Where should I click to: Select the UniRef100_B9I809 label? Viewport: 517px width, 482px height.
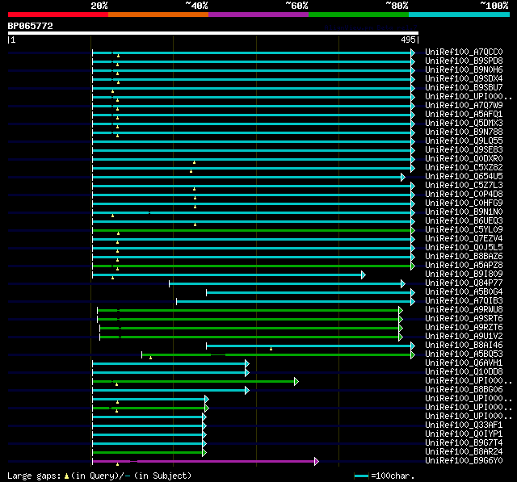click(464, 275)
